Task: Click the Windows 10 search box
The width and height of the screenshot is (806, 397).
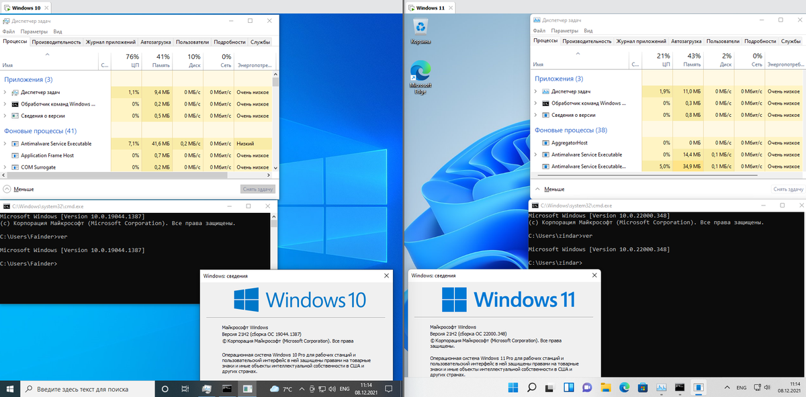Action: pos(88,388)
